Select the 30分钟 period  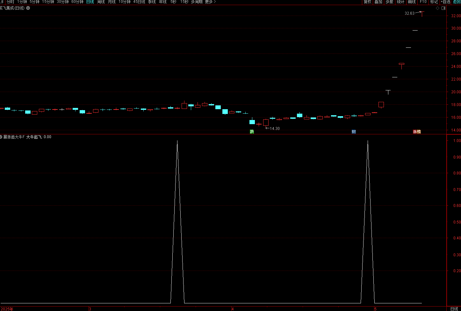[x=63, y=2]
